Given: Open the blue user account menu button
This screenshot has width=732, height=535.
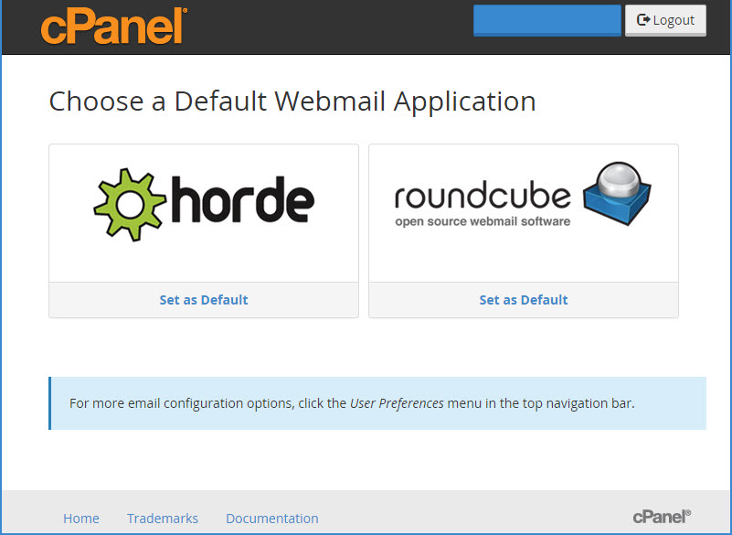Looking at the screenshot, I should point(546,20).
